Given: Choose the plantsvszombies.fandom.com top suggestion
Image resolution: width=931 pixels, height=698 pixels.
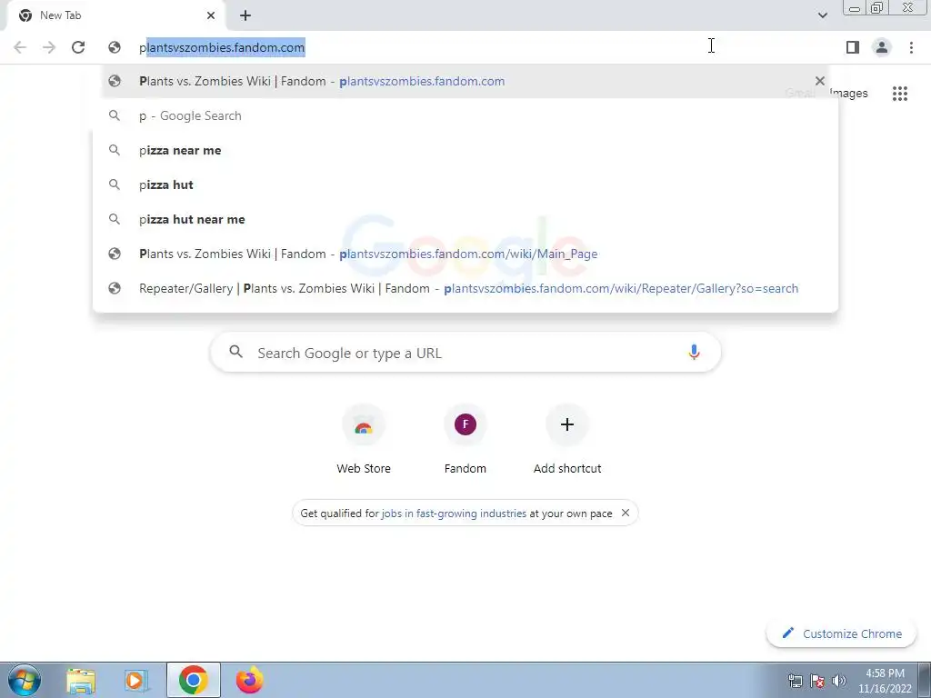Looking at the screenshot, I should pyautogui.click(x=465, y=81).
